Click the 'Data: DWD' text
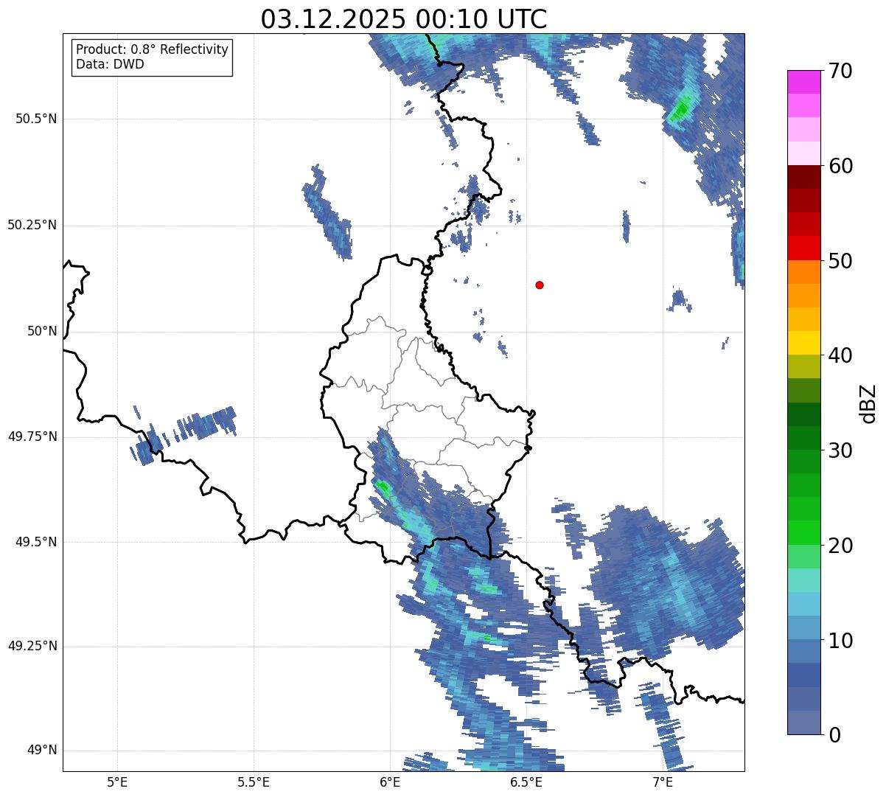The width and height of the screenshot is (886, 797). click(110, 64)
